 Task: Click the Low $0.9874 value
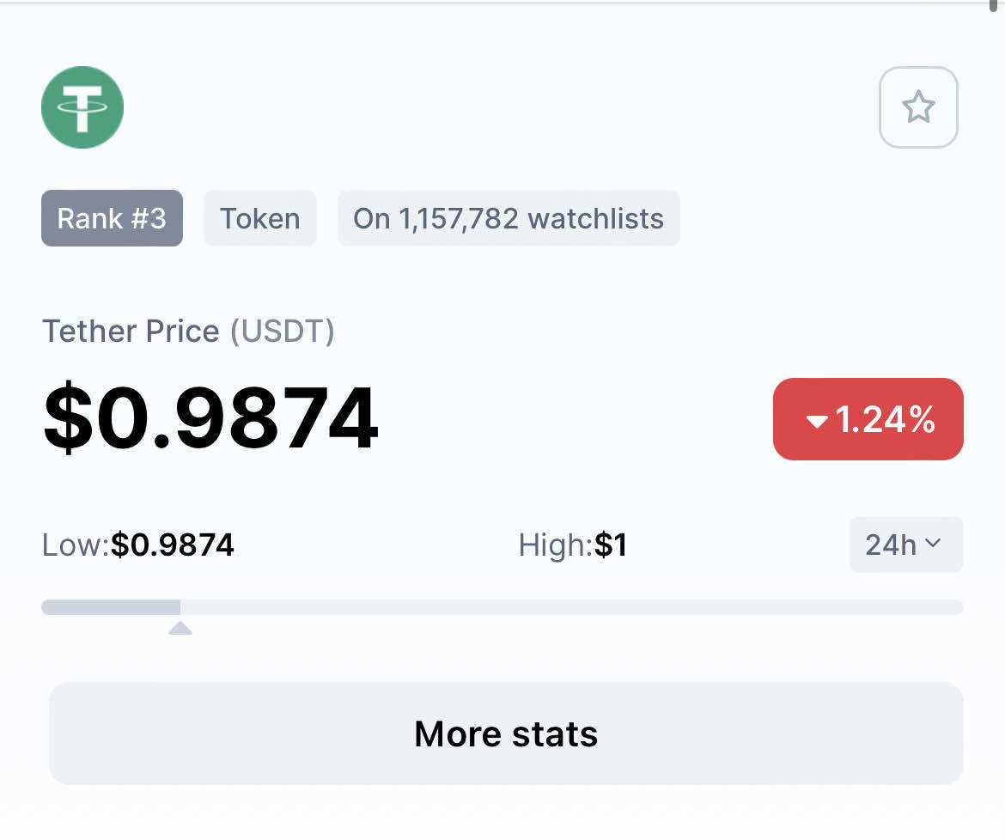coord(173,545)
